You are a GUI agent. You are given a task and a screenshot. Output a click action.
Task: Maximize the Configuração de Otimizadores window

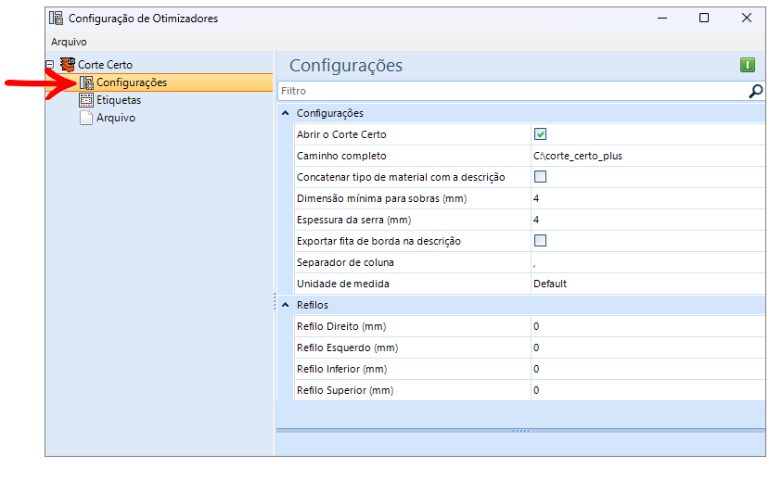(x=704, y=19)
